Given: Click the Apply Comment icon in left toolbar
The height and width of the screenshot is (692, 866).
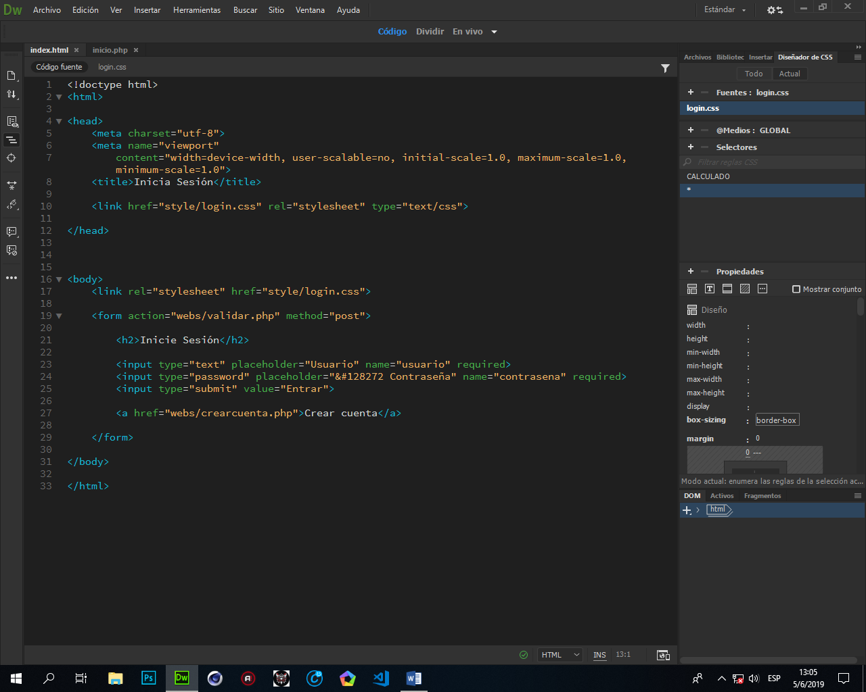Looking at the screenshot, I should point(12,232).
